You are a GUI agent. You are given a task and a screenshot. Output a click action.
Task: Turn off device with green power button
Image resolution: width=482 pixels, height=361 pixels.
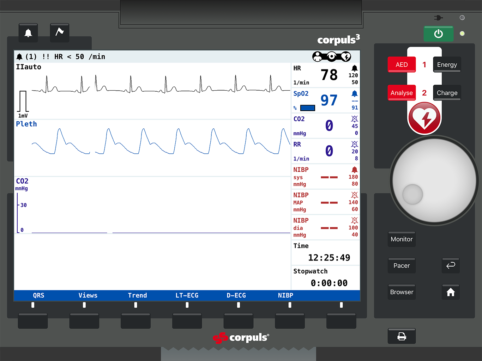coord(439,34)
